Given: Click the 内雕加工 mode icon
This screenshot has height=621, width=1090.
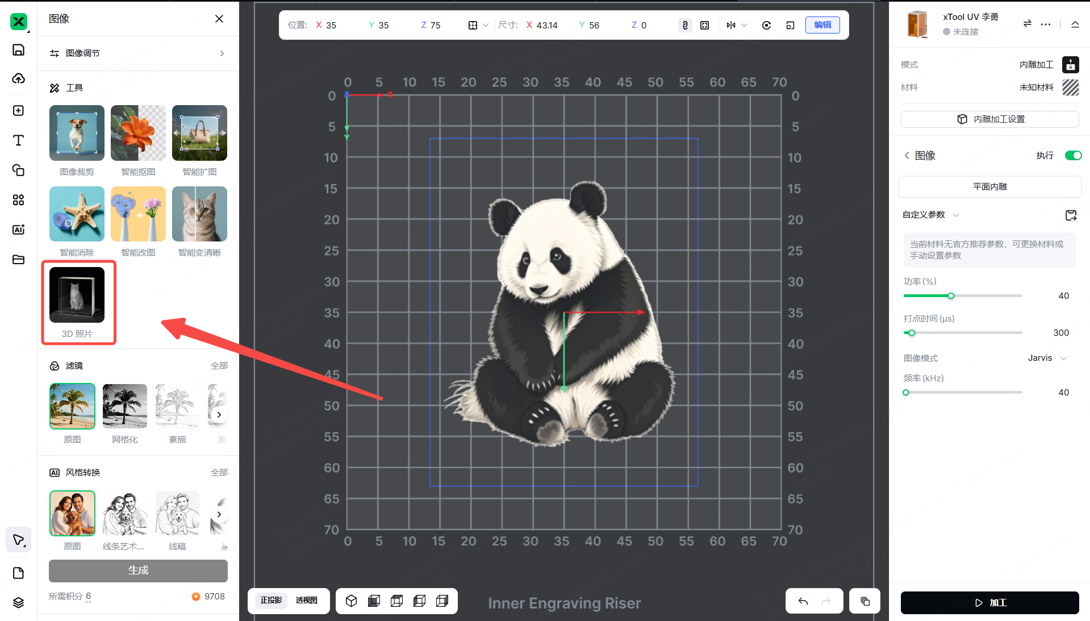Looking at the screenshot, I should [x=1070, y=65].
